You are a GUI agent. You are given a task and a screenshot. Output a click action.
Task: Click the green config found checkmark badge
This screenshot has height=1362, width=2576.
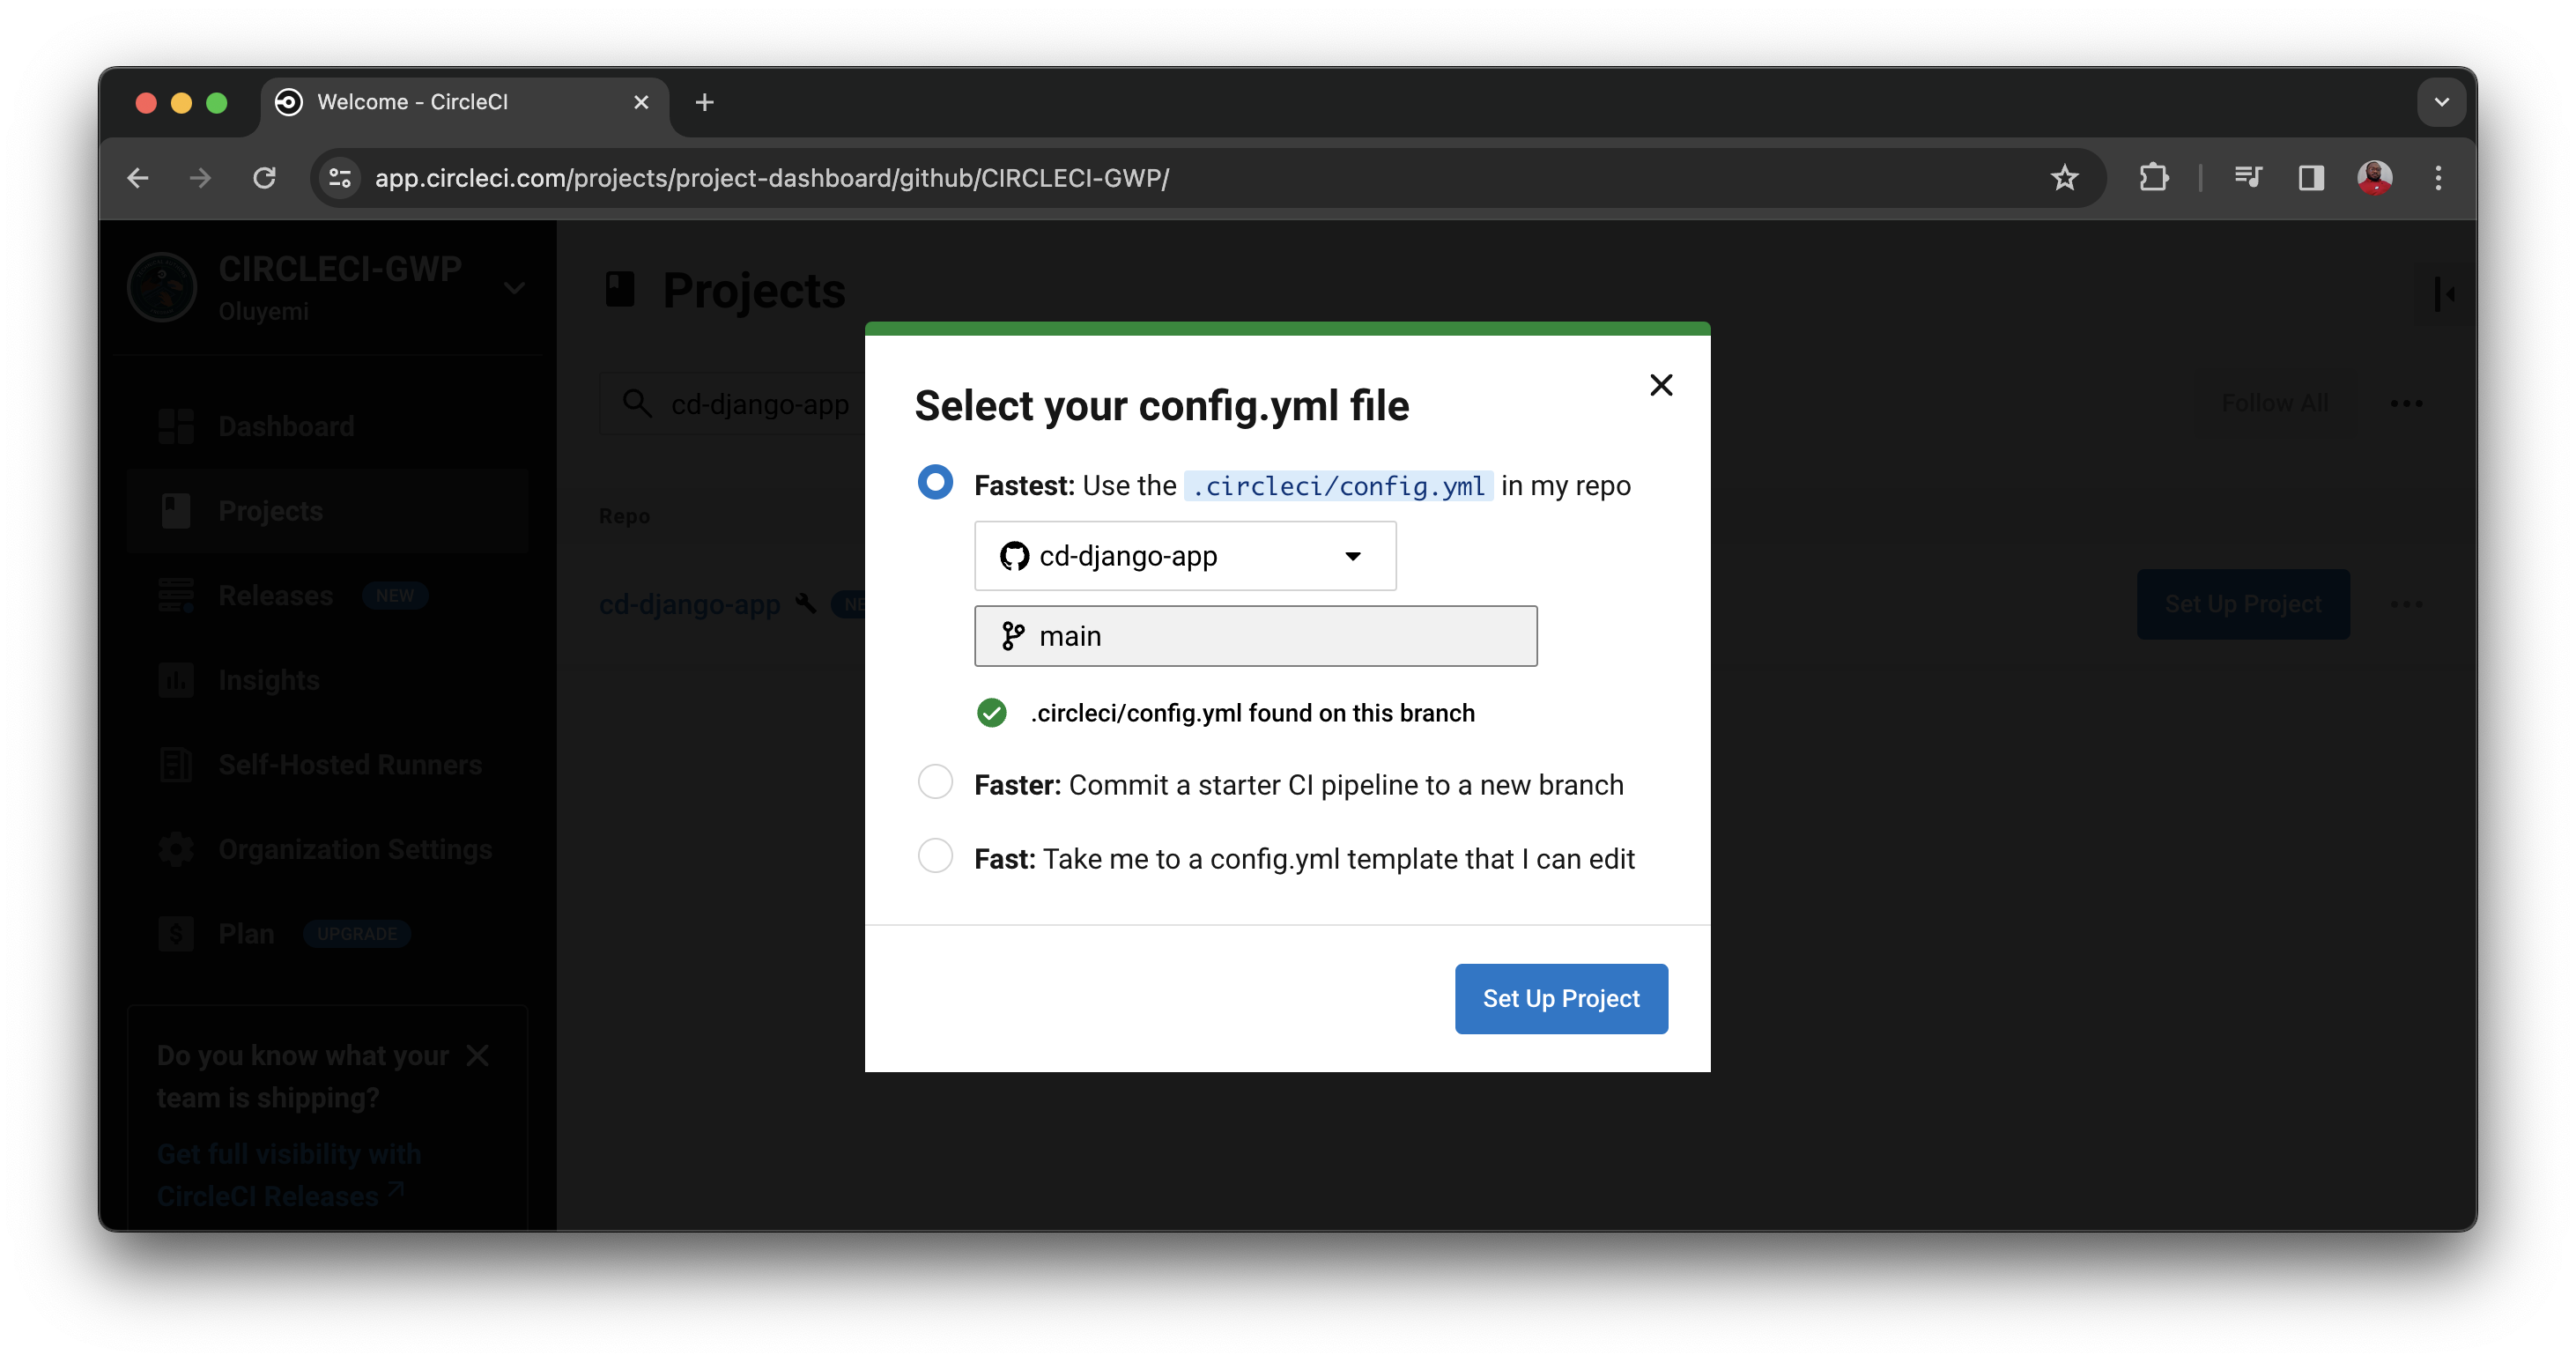point(991,712)
